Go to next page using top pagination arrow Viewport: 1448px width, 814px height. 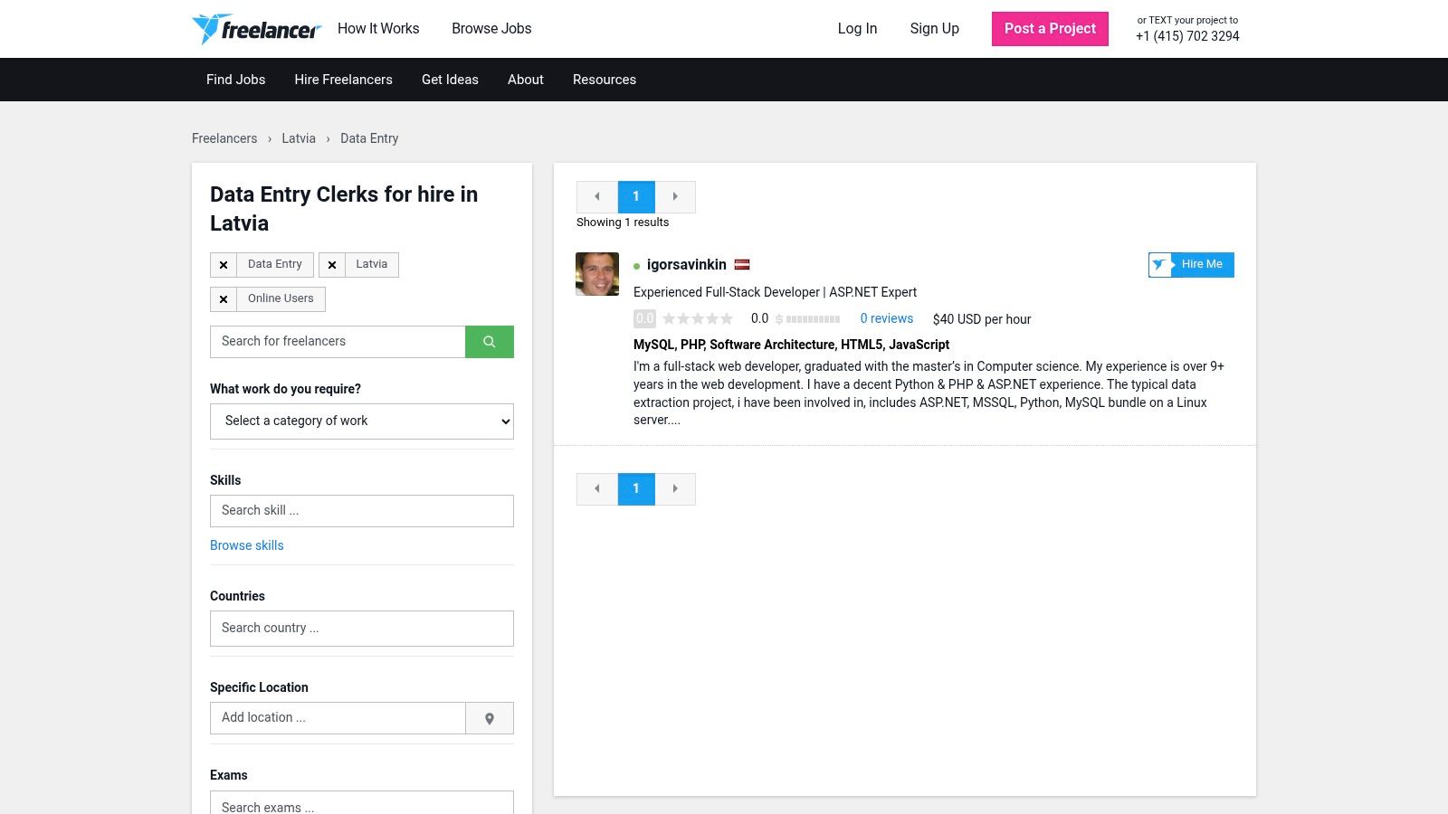click(x=675, y=197)
